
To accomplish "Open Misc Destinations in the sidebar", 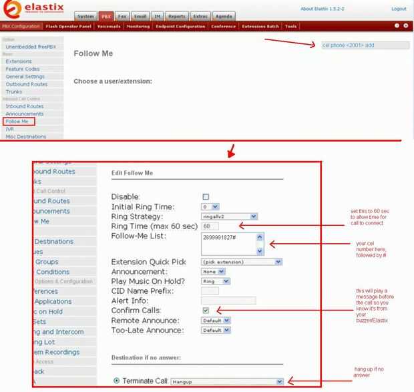I will tap(26, 136).
